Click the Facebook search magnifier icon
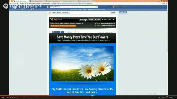Image resolution: width=177 pixels, height=99 pixels. tap(97, 7)
